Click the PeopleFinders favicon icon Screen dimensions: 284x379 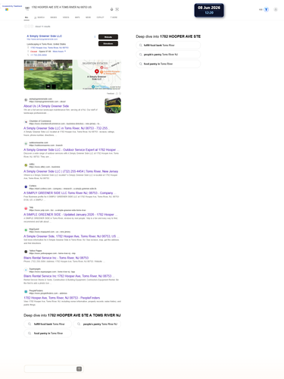pos(26,292)
